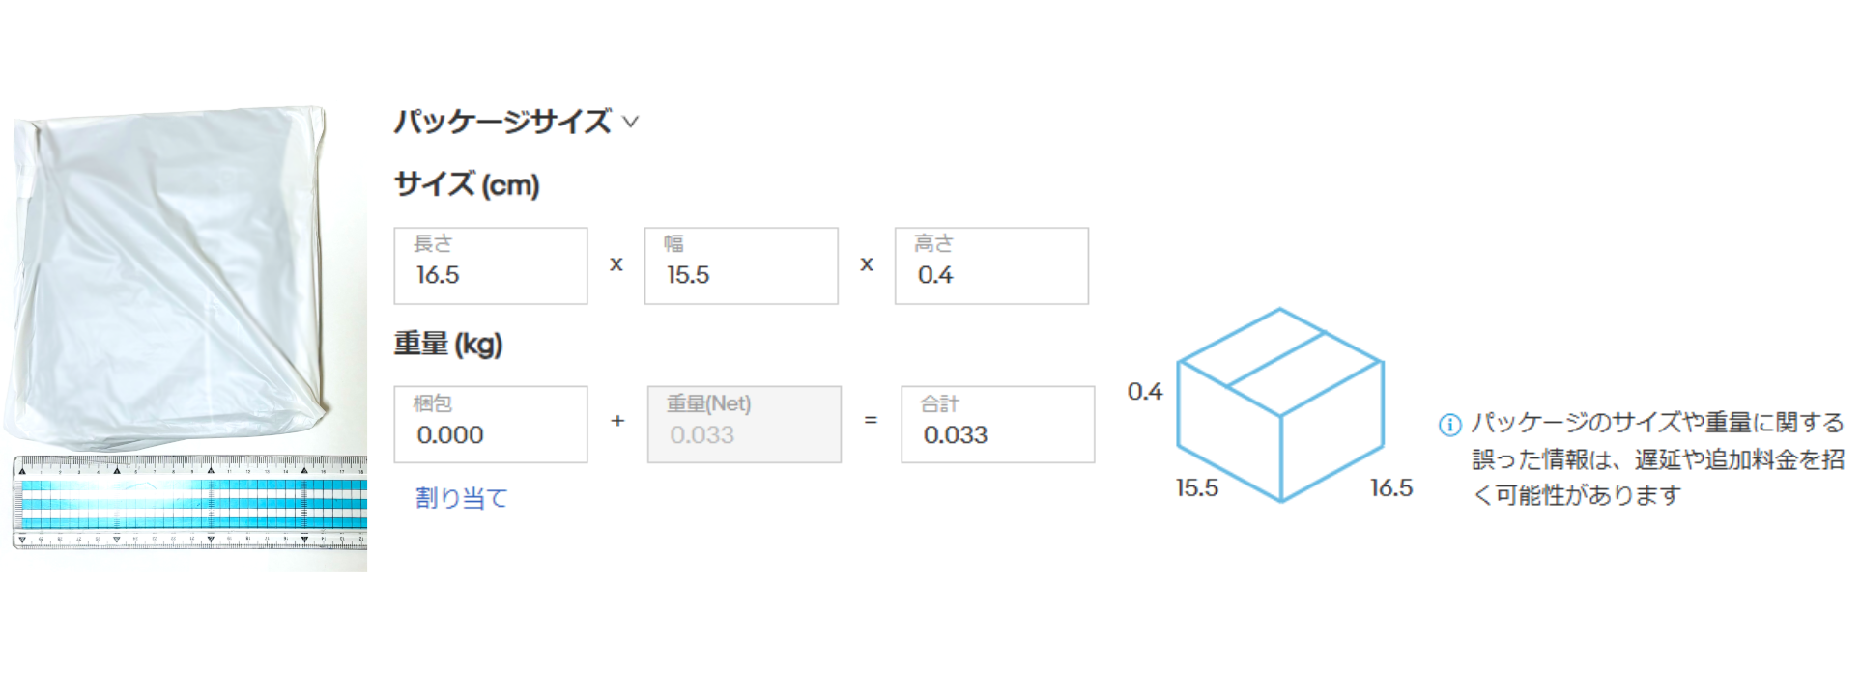This screenshot has width=1861, height=693.
Task: Click the 梱包 packaging weight field
Action: point(491,425)
